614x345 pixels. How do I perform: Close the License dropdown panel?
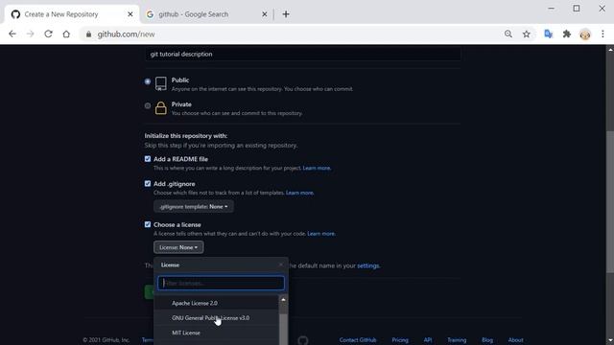click(x=281, y=264)
